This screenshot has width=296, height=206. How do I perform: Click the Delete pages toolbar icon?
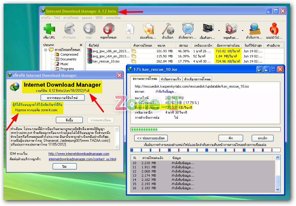[129, 29]
